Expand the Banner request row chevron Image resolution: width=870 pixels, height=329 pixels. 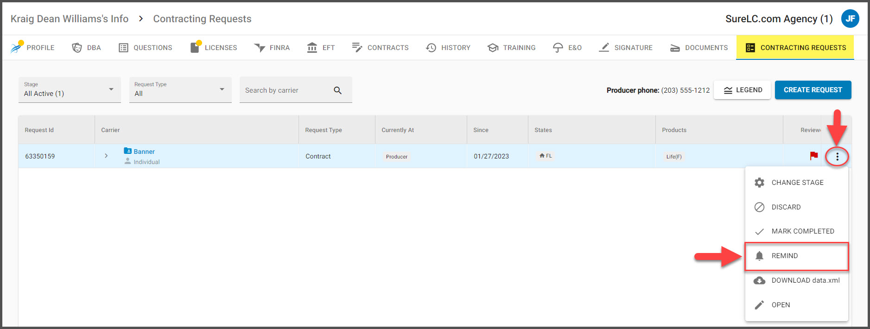click(x=106, y=156)
